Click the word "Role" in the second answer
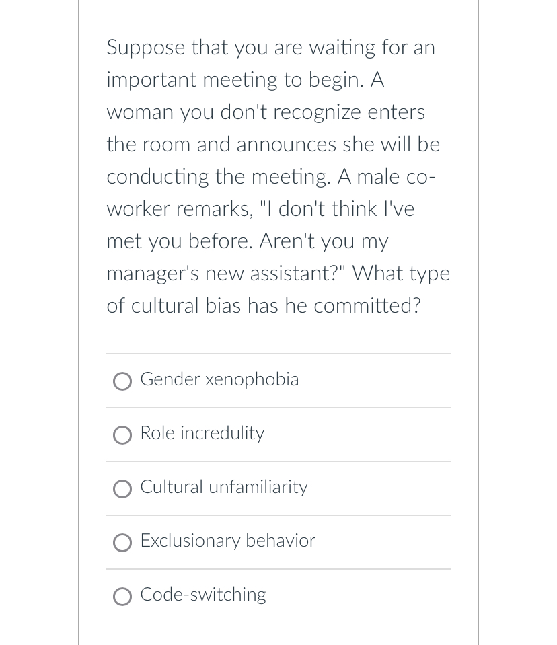 [x=157, y=433]
